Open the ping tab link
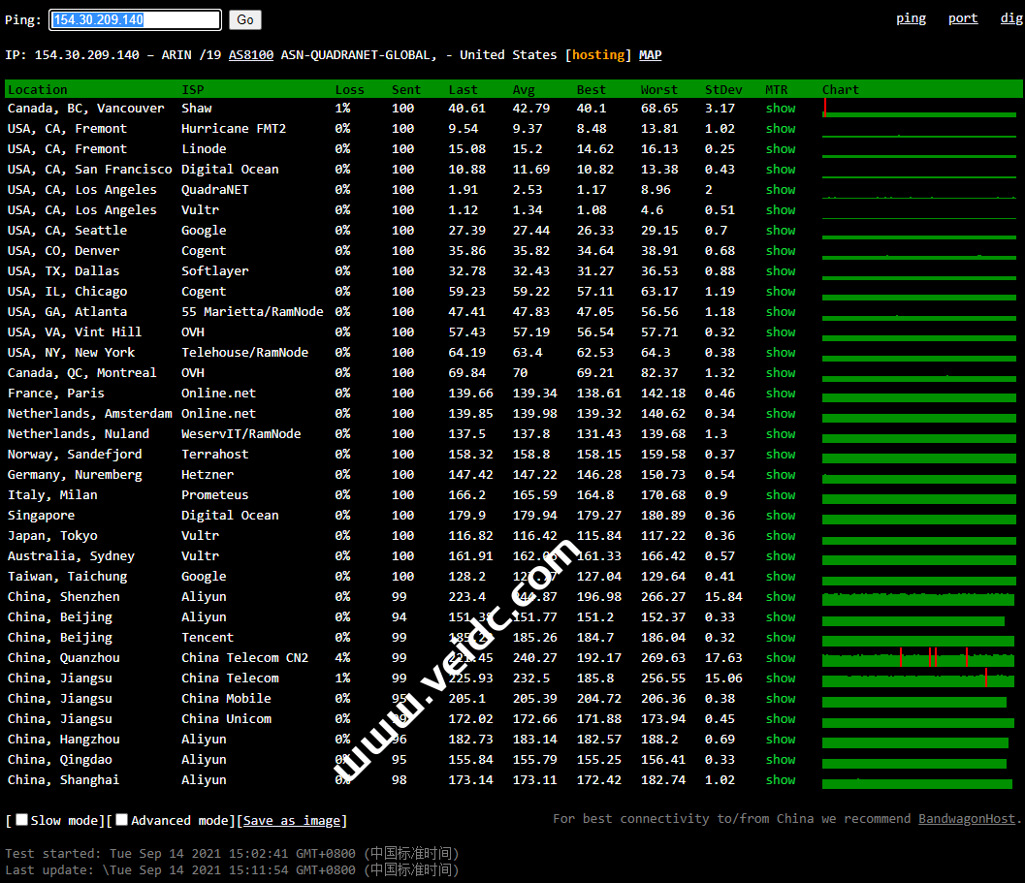The width and height of the screenshot is (1025, 883). [x=911, y=18]
